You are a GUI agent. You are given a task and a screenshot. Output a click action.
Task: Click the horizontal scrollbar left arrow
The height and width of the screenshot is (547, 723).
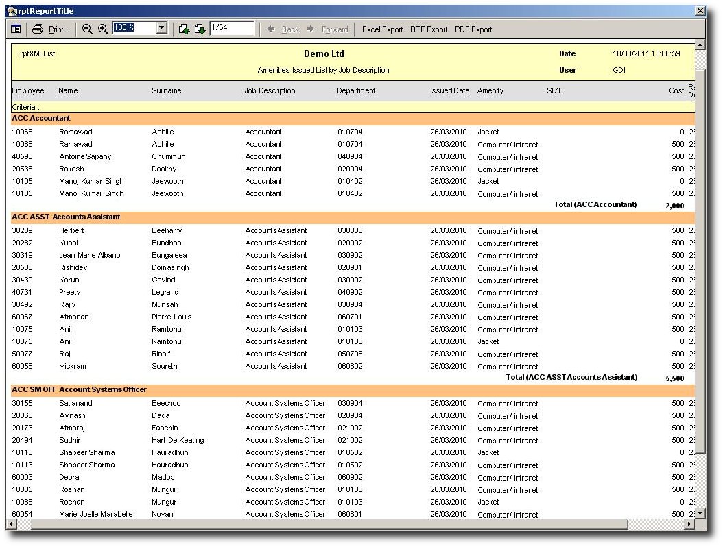click(11, 524)
